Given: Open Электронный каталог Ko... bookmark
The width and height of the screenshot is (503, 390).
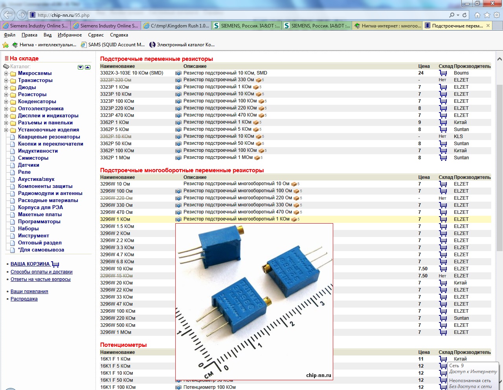Looking at the screenshot, I should pyautogui.click(x=182, y=45).
